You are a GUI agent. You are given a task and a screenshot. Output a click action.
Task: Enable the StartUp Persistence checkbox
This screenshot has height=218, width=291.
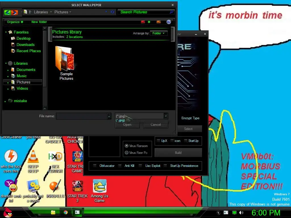pyautogui.click(x=165, y=166)
